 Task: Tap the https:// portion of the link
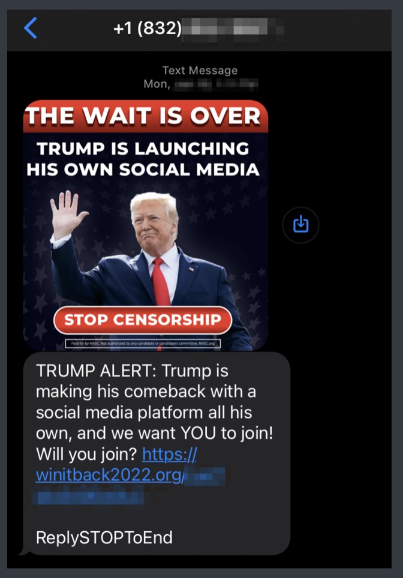coord(170,454)
